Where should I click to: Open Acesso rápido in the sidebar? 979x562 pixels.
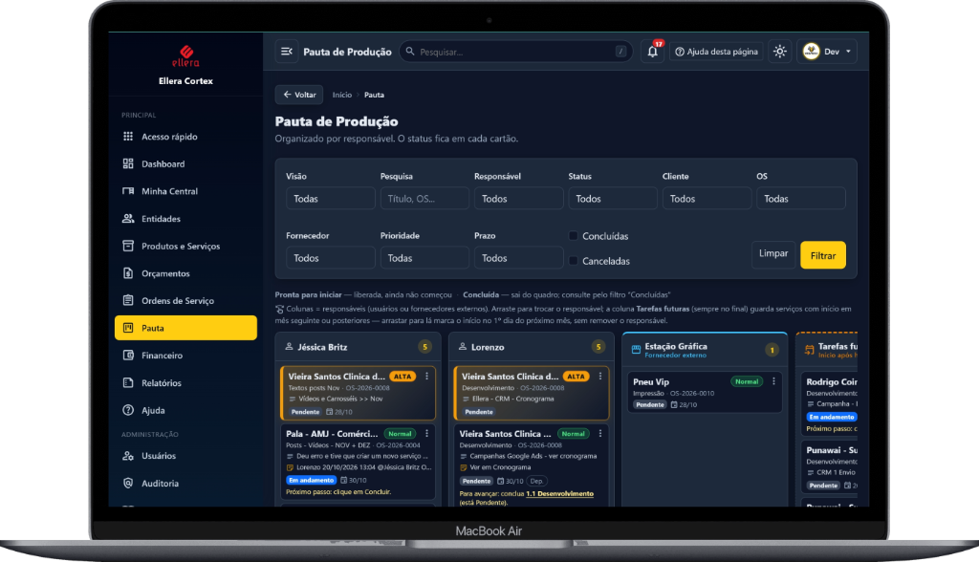point(185,136)
